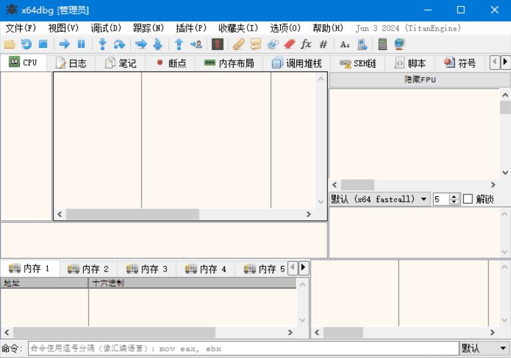This screenshot has height=358, width=511.
Task: Open the 文件(F) menu
Action: point(21,29)
